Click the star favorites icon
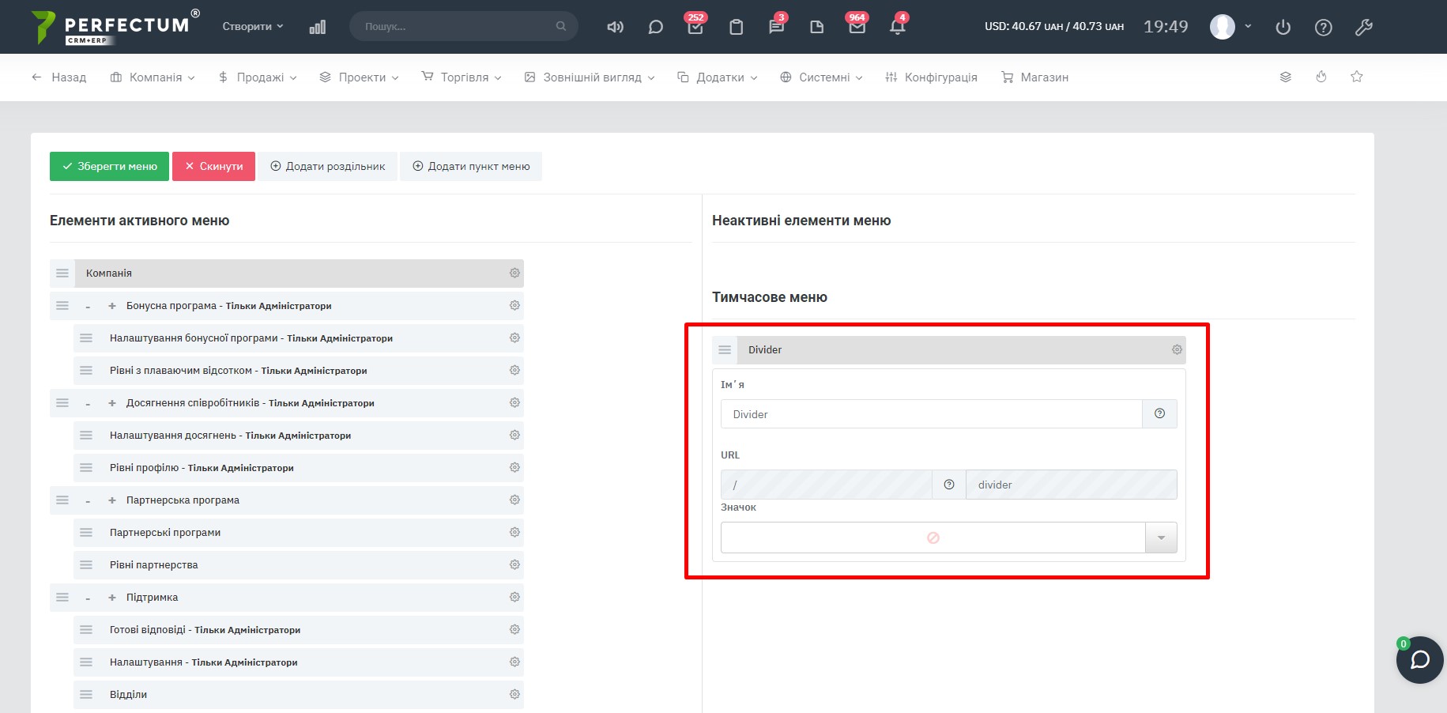Image resolution: width=1447 pixels, height=713 pixels. tap(1357, 77)
